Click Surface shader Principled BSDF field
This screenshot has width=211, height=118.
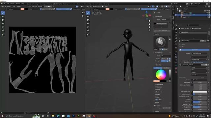coord(199,53)
